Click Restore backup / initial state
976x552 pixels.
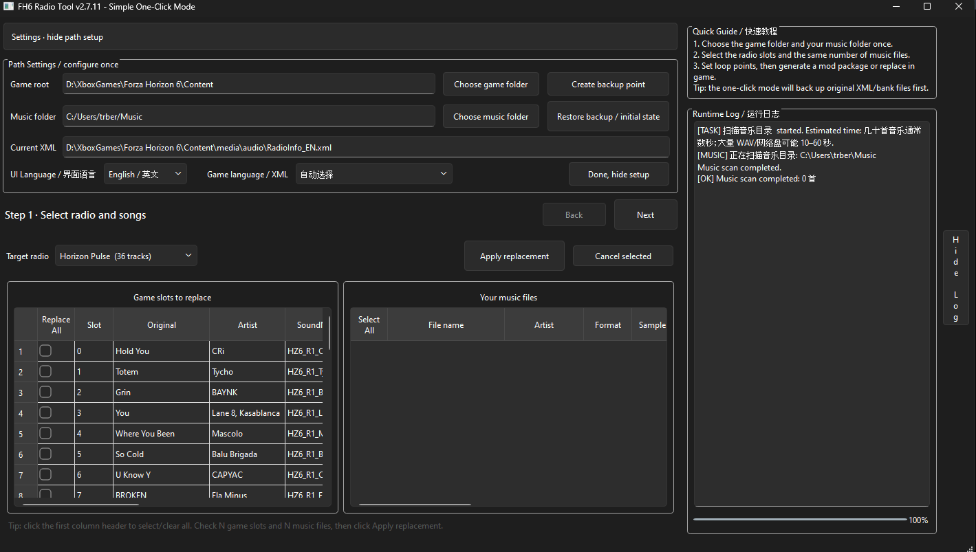coord(608,116)
